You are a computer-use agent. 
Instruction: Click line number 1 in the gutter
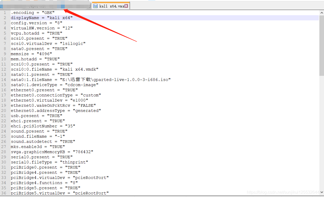point(5,12)
